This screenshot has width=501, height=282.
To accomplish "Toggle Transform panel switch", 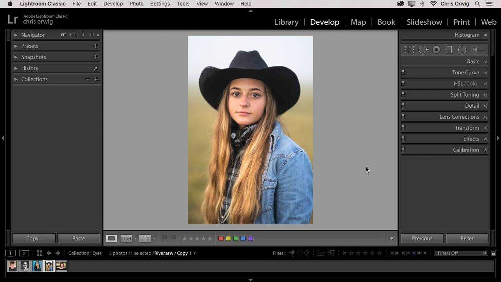I will pos(403,128).
